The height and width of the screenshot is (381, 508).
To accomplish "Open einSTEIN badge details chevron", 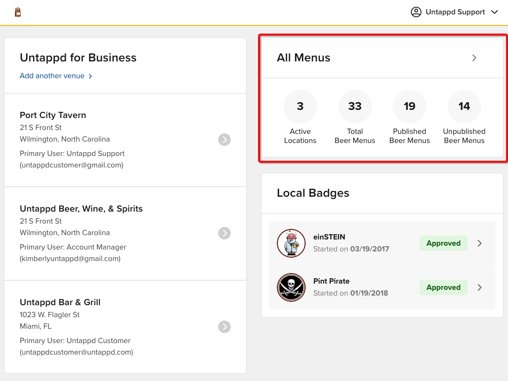I will [x=480, y=243].
